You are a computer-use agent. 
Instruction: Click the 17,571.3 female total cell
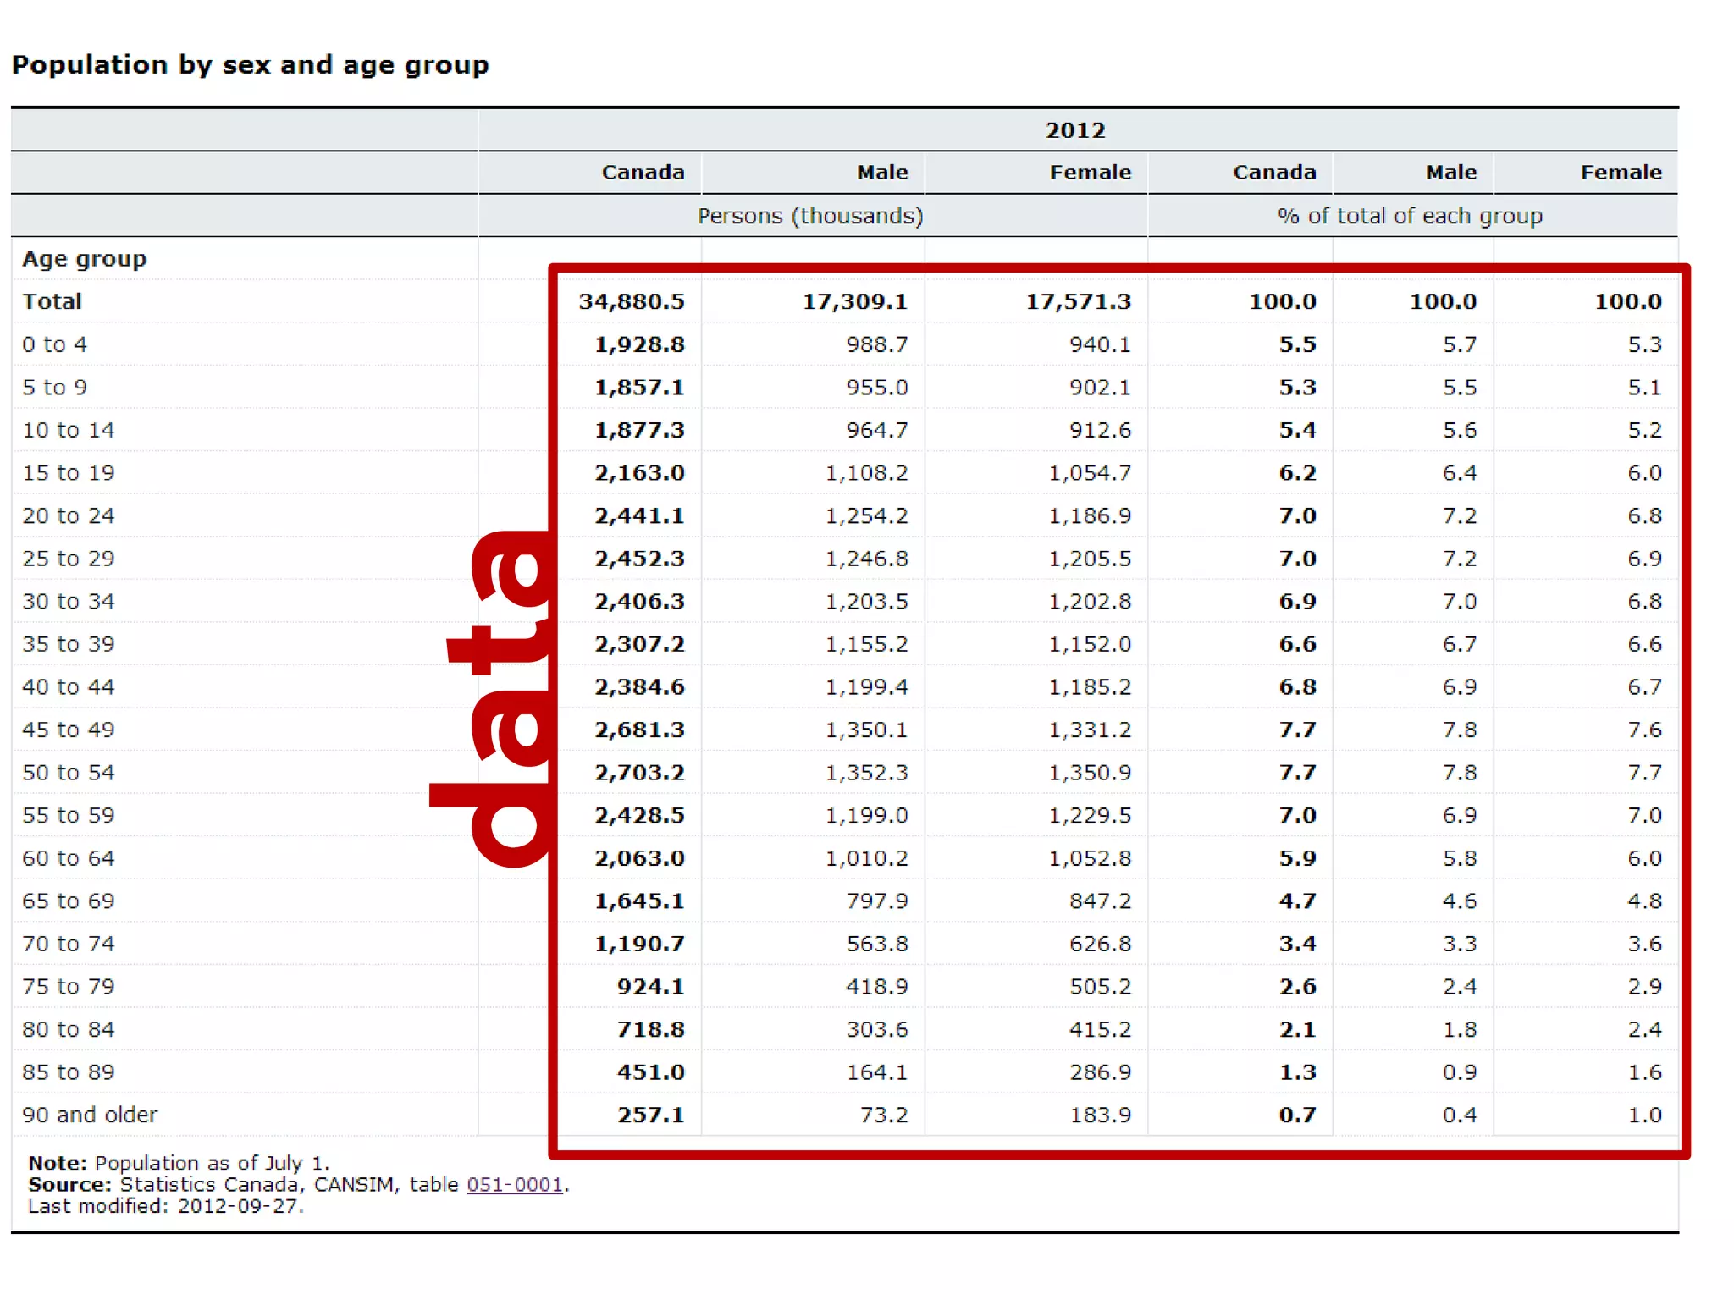pyautogui.click(x=1078, y=301)
